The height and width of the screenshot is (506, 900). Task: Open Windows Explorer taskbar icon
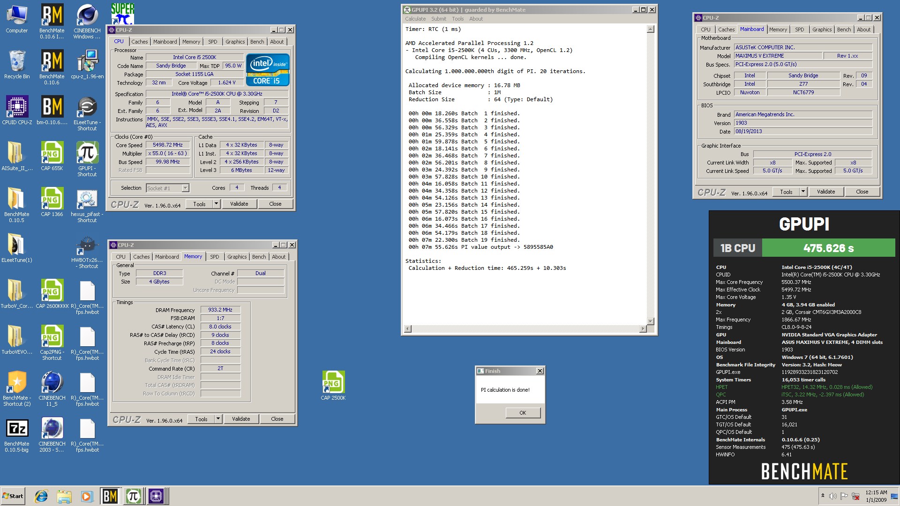pos(64,496)
